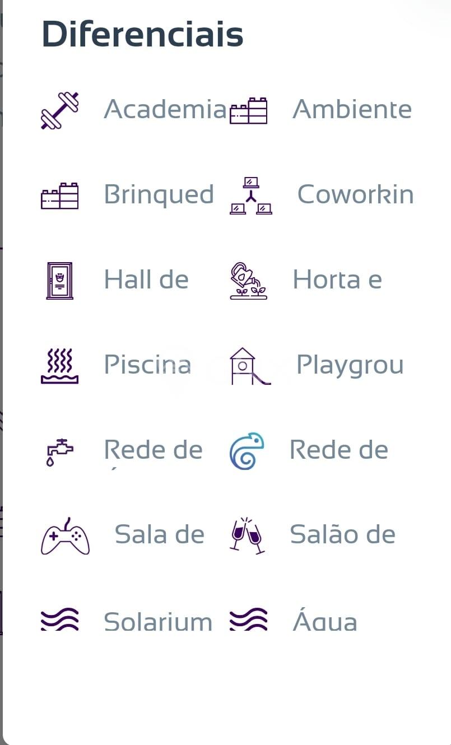Select the wave icon beside Solarium
451x745 pixels.
59,620
